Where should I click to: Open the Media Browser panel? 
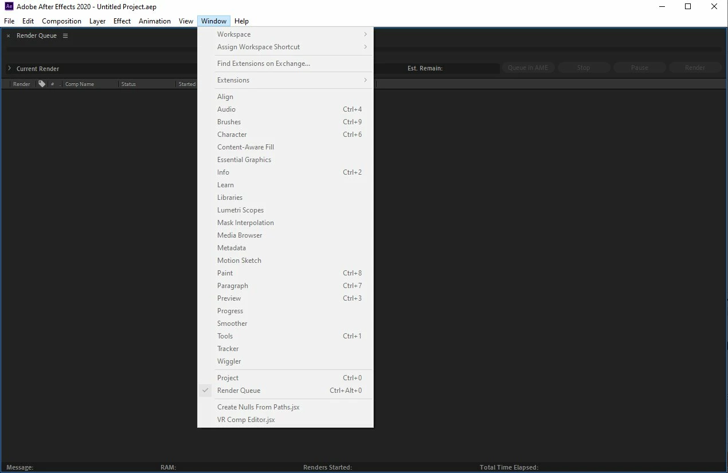pyautogui.click(x=285, y=235)
